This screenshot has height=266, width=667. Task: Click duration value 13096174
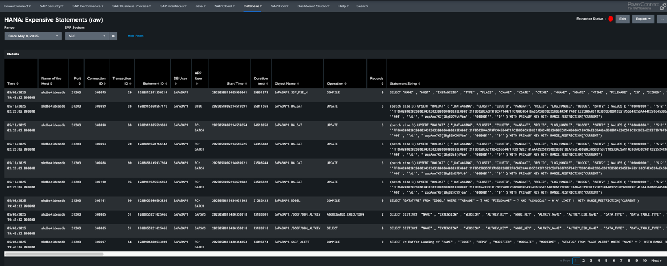(261, 242)
